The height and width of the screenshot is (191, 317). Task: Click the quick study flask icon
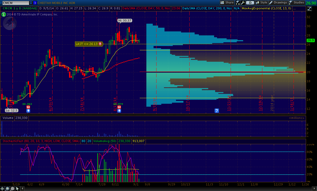(x=238, y=3)
